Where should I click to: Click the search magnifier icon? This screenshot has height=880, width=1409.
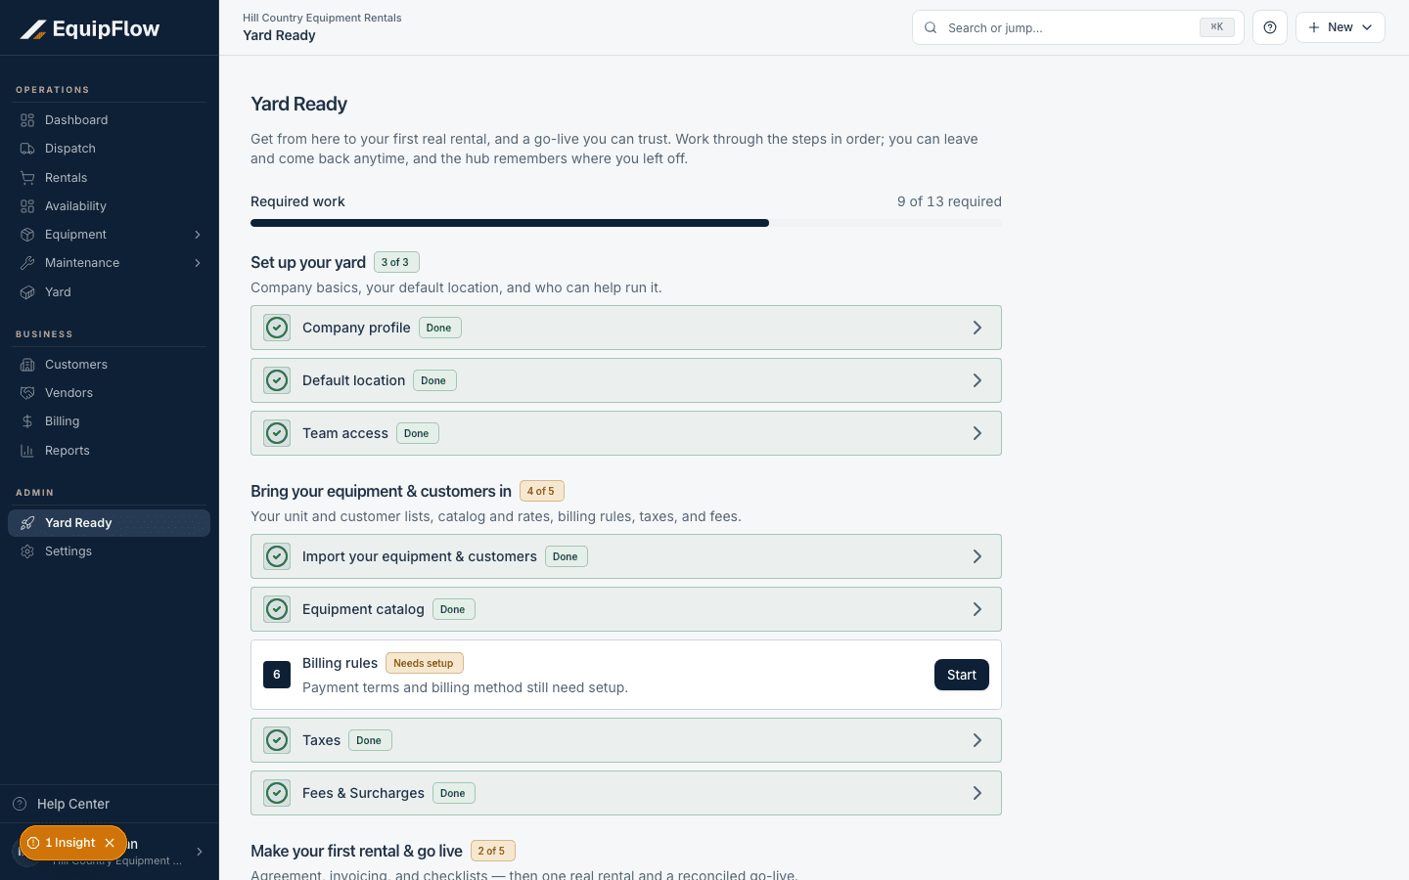(931, 27)
